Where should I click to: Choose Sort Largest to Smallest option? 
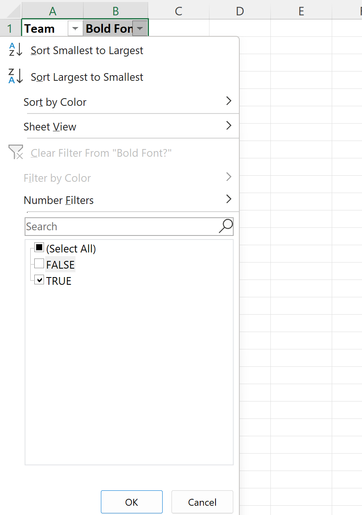[87, 77]
